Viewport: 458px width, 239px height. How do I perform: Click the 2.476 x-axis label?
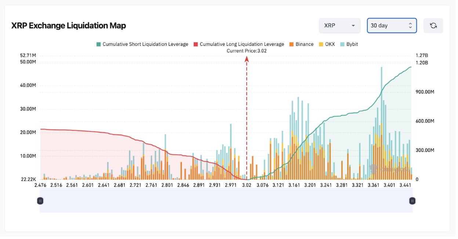click(41, 185)
